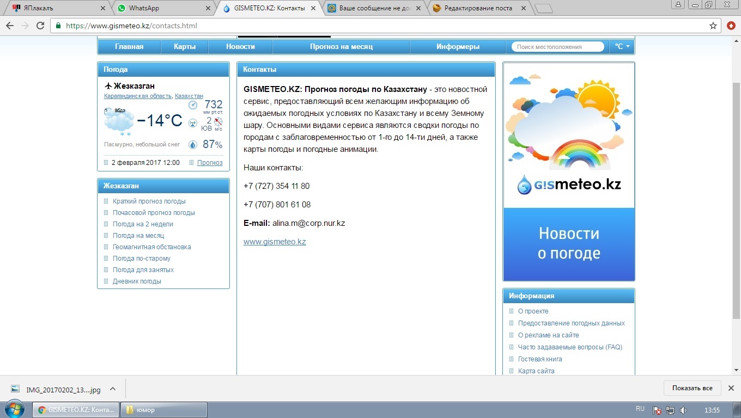This screenshot has height=418, width=741.
Task: Open Chrome user profile icon
Action: pos(678,4)
